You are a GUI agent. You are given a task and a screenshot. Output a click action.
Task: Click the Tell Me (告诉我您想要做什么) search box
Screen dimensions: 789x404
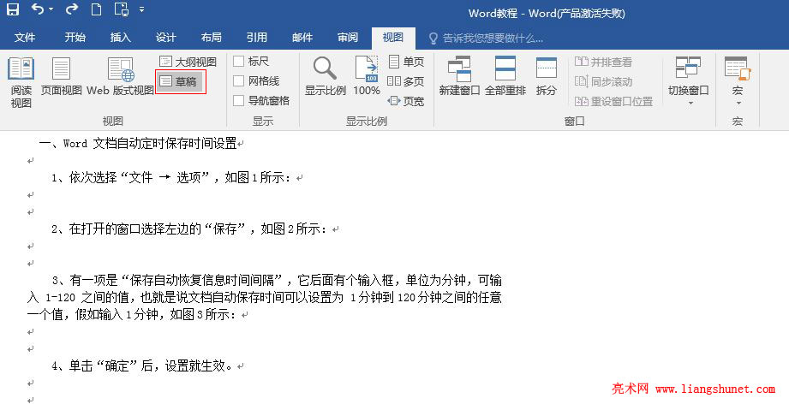click(486, 39)
